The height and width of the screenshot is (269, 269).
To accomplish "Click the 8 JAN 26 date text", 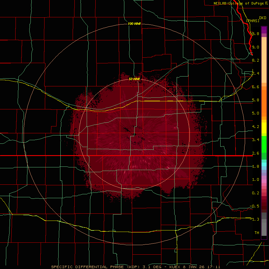I will 194,267.
